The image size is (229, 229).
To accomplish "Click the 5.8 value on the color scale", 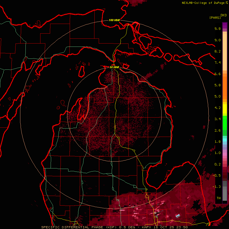I will click(x=218, y=85).
